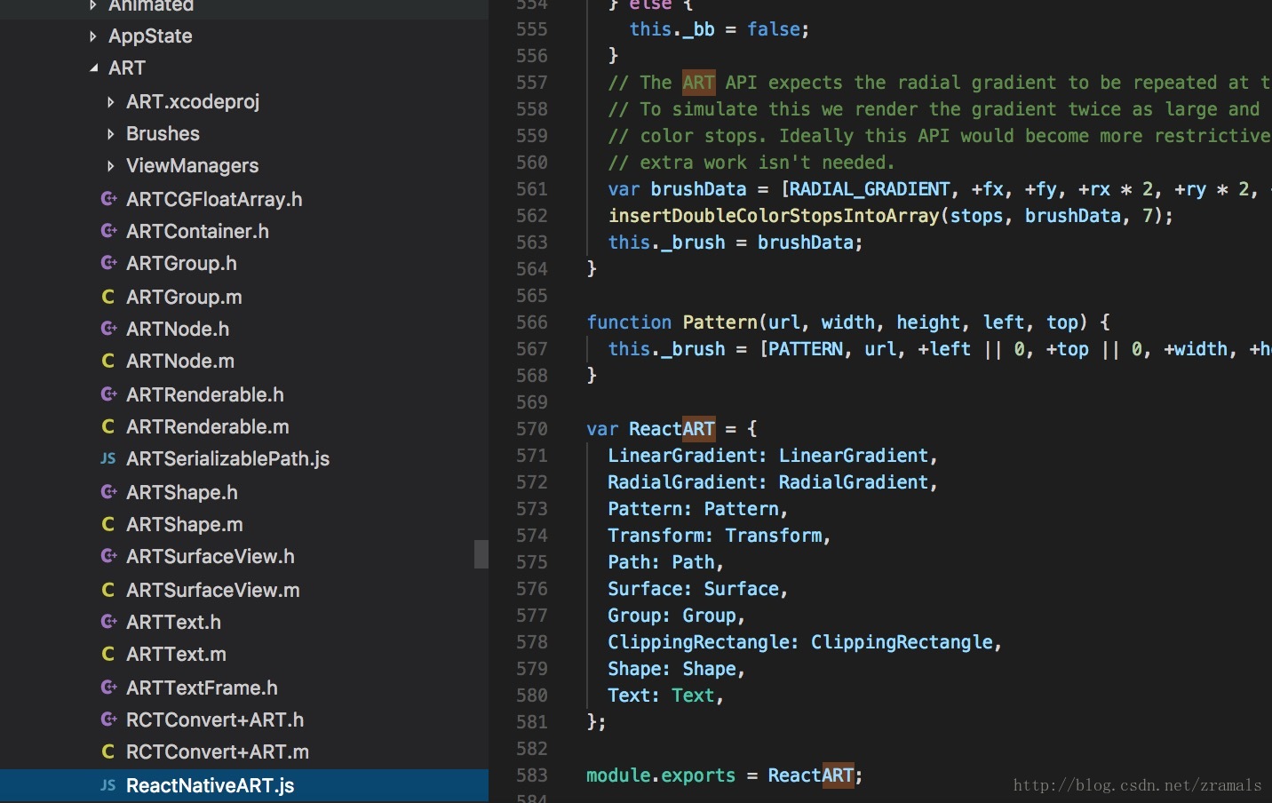
Task: Expand the ART.xcodeproj folder arrow
Action: tap(110, 102)
